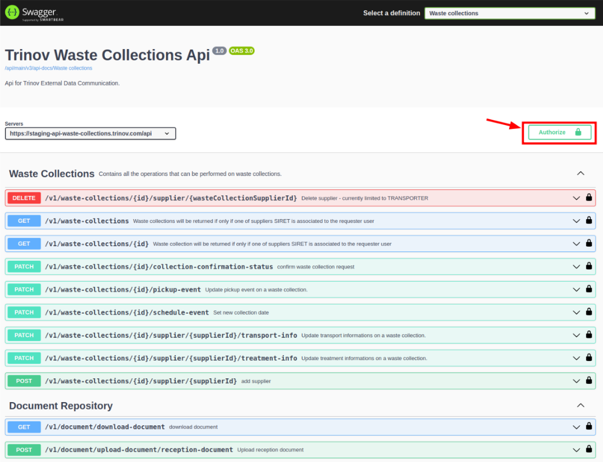Click lock icon on pickup-event row
Screen dimensions: 603x462
[589, 289]
